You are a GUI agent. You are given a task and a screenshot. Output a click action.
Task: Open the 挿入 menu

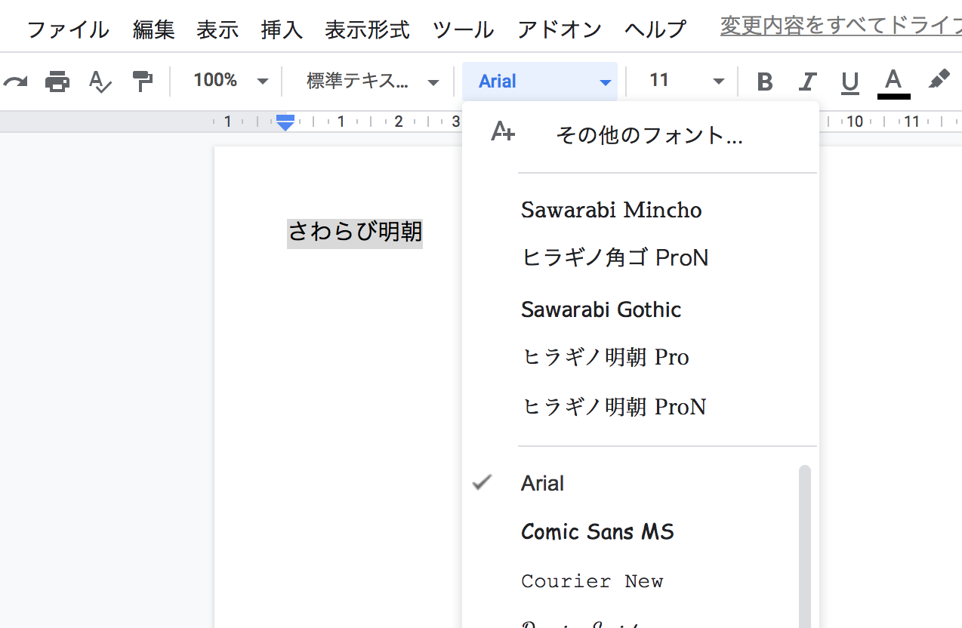(282, 30)
